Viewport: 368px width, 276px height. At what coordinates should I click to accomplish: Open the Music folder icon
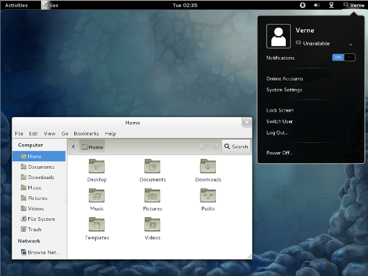[x=97, y=196]
